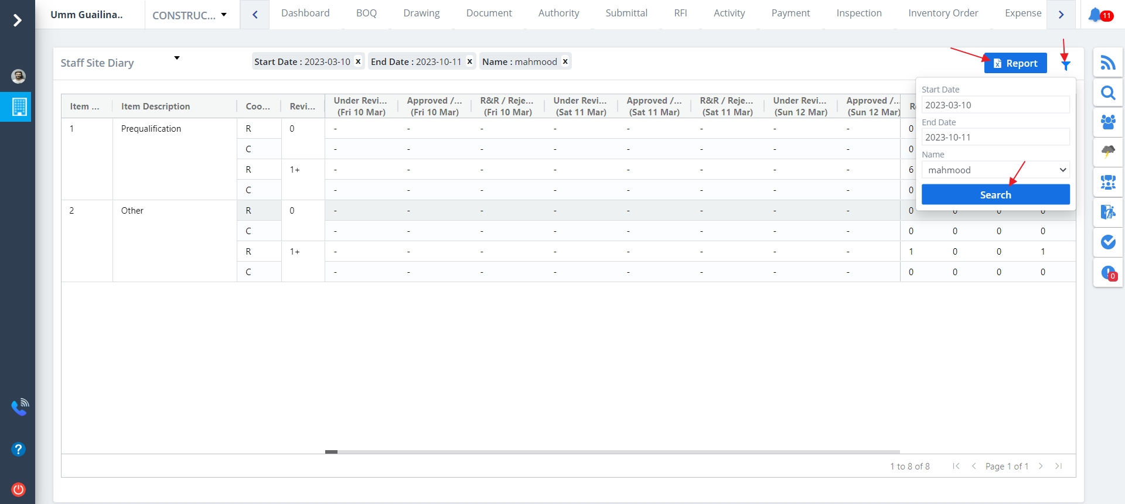Open the help question mark icon
1125x504 pixels.
pos(19,449)
